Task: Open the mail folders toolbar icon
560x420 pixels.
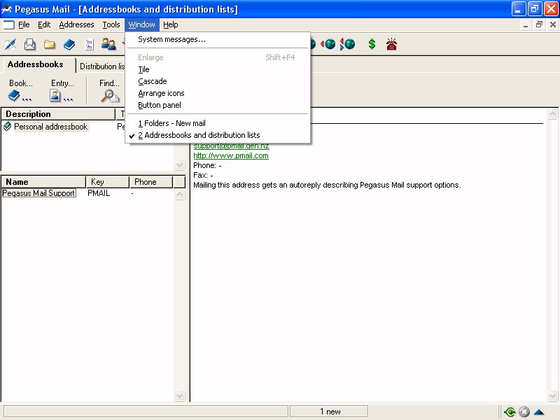Action: (x=50, y=44)
